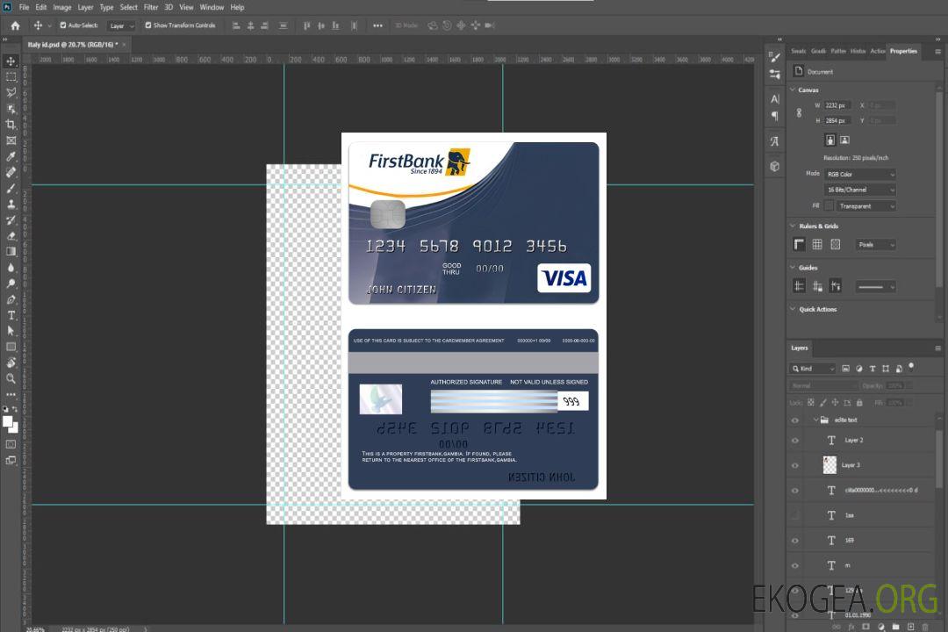
Task: Select the Rectangular Marquee tool
Action: point(11,77)
